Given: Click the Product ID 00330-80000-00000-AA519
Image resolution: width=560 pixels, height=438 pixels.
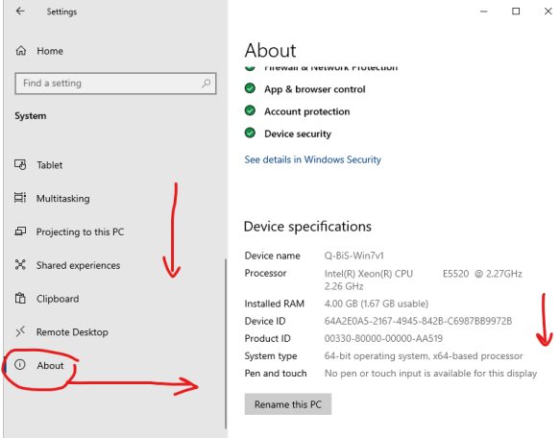Looking at the screenshot, I should (x=383, y=338).
